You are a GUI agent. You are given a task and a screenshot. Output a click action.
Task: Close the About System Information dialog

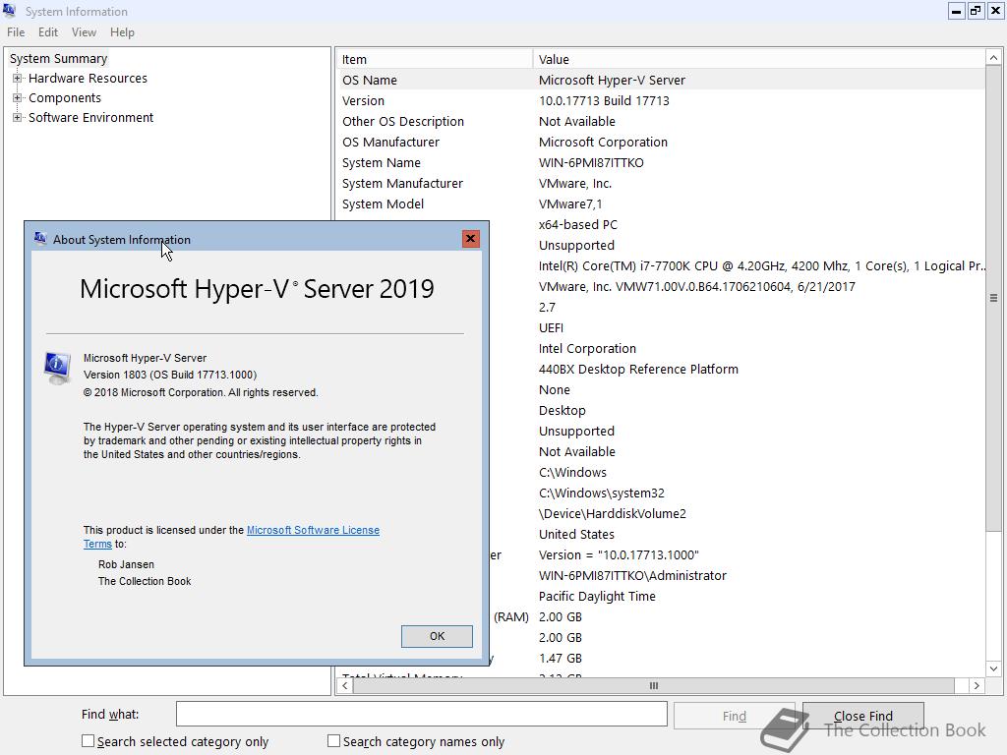471,239
